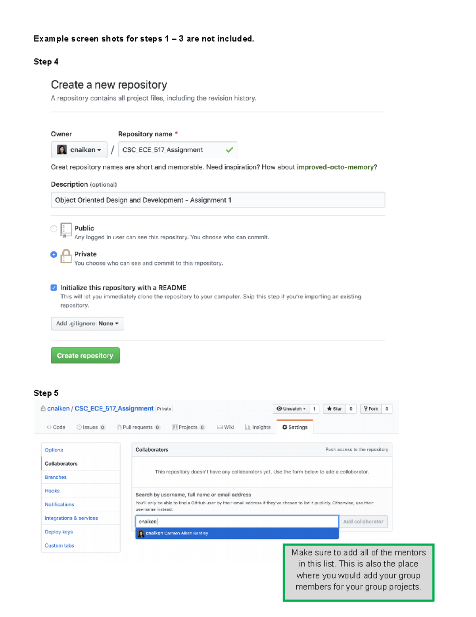Click the Settings gear icon
Screen dimensions: 476x617
(284, 427)
